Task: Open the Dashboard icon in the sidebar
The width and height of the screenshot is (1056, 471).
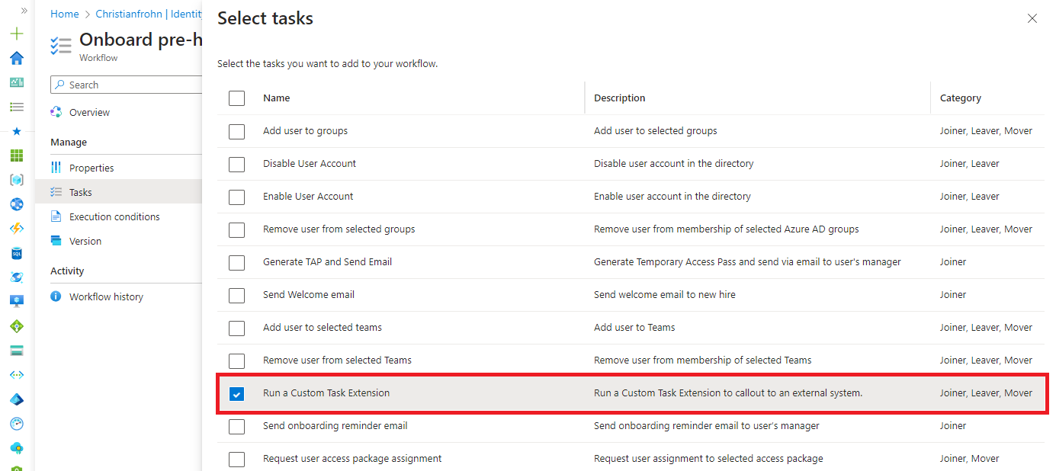Action: point(16,82)
